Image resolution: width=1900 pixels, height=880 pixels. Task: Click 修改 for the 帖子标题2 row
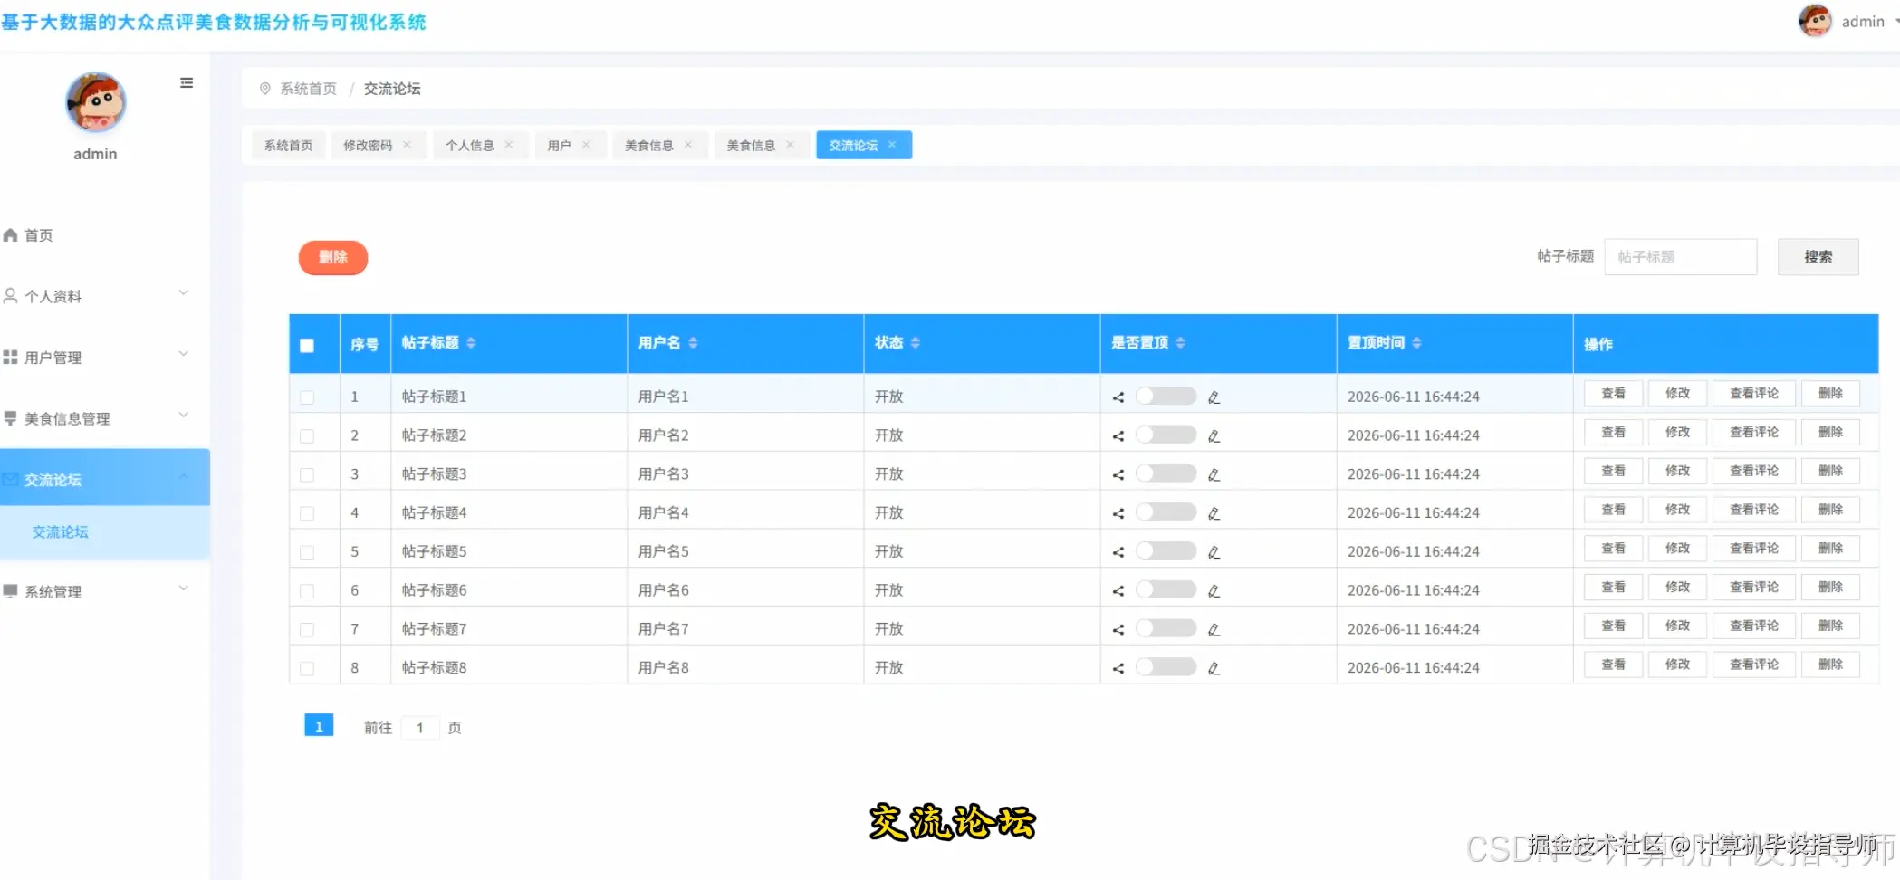tap(1677, 433)
